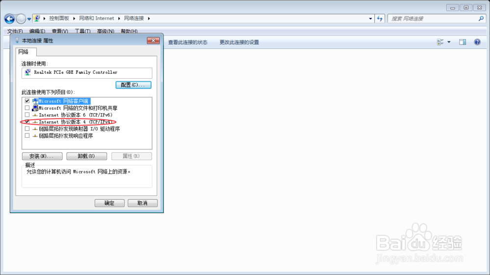Click the dialog title bar network icon
Viewport: 490px width, 275px height.
[x=17, y=41]
